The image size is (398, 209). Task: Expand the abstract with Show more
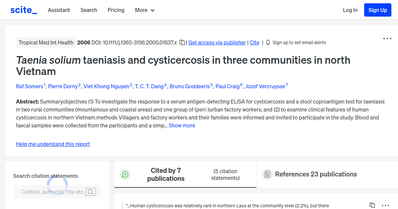coord(181,125)
